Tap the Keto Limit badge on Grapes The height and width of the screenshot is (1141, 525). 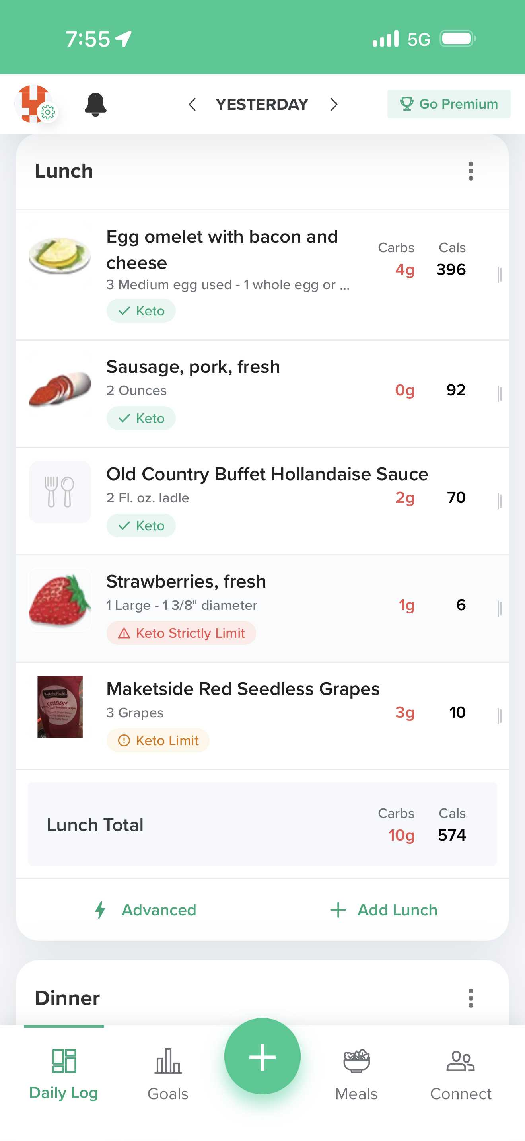click(157, 740)
